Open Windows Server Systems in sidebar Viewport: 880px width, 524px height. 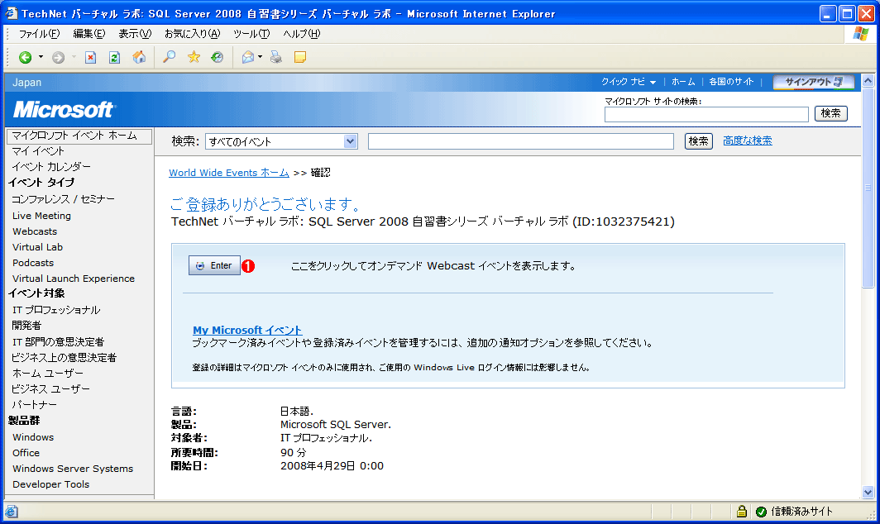click(x=73, y=469)
